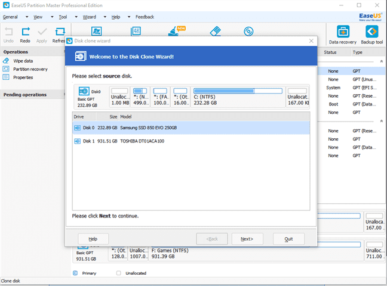Select the 16.00 MB Other partition block
Screen dimensions: 387x286
[x=180, y=97]
